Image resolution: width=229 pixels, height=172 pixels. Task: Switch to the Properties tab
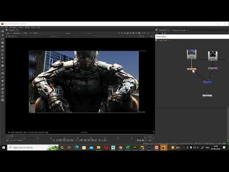(x=163, y=30)
